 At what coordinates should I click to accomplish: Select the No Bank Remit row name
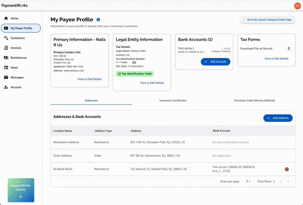[x=63, y=169]
